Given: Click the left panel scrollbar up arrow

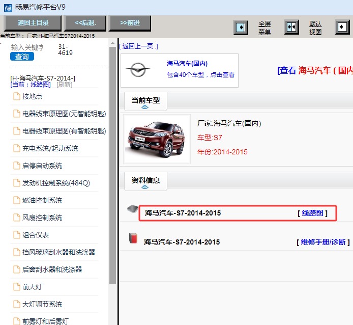Looking at the screenshot, I should 112,43.
